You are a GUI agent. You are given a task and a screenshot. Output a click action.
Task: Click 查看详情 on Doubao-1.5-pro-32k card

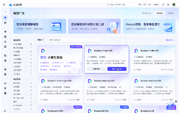click(96, 69)
